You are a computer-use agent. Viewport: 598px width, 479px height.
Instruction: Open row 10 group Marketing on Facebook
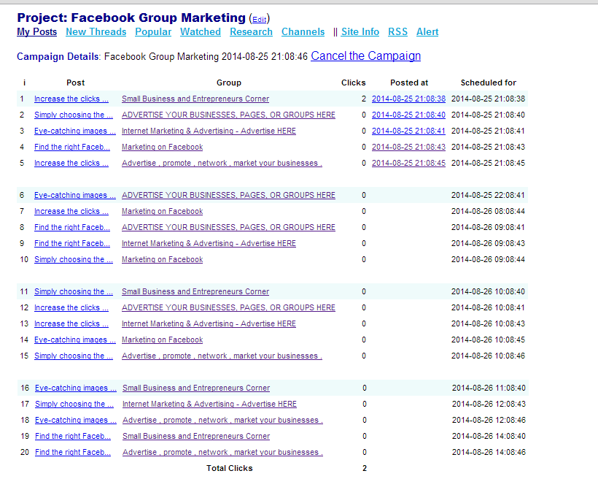[162, 259]
